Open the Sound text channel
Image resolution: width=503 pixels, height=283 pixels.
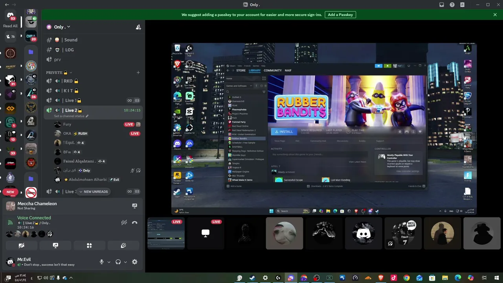point(93,40)
